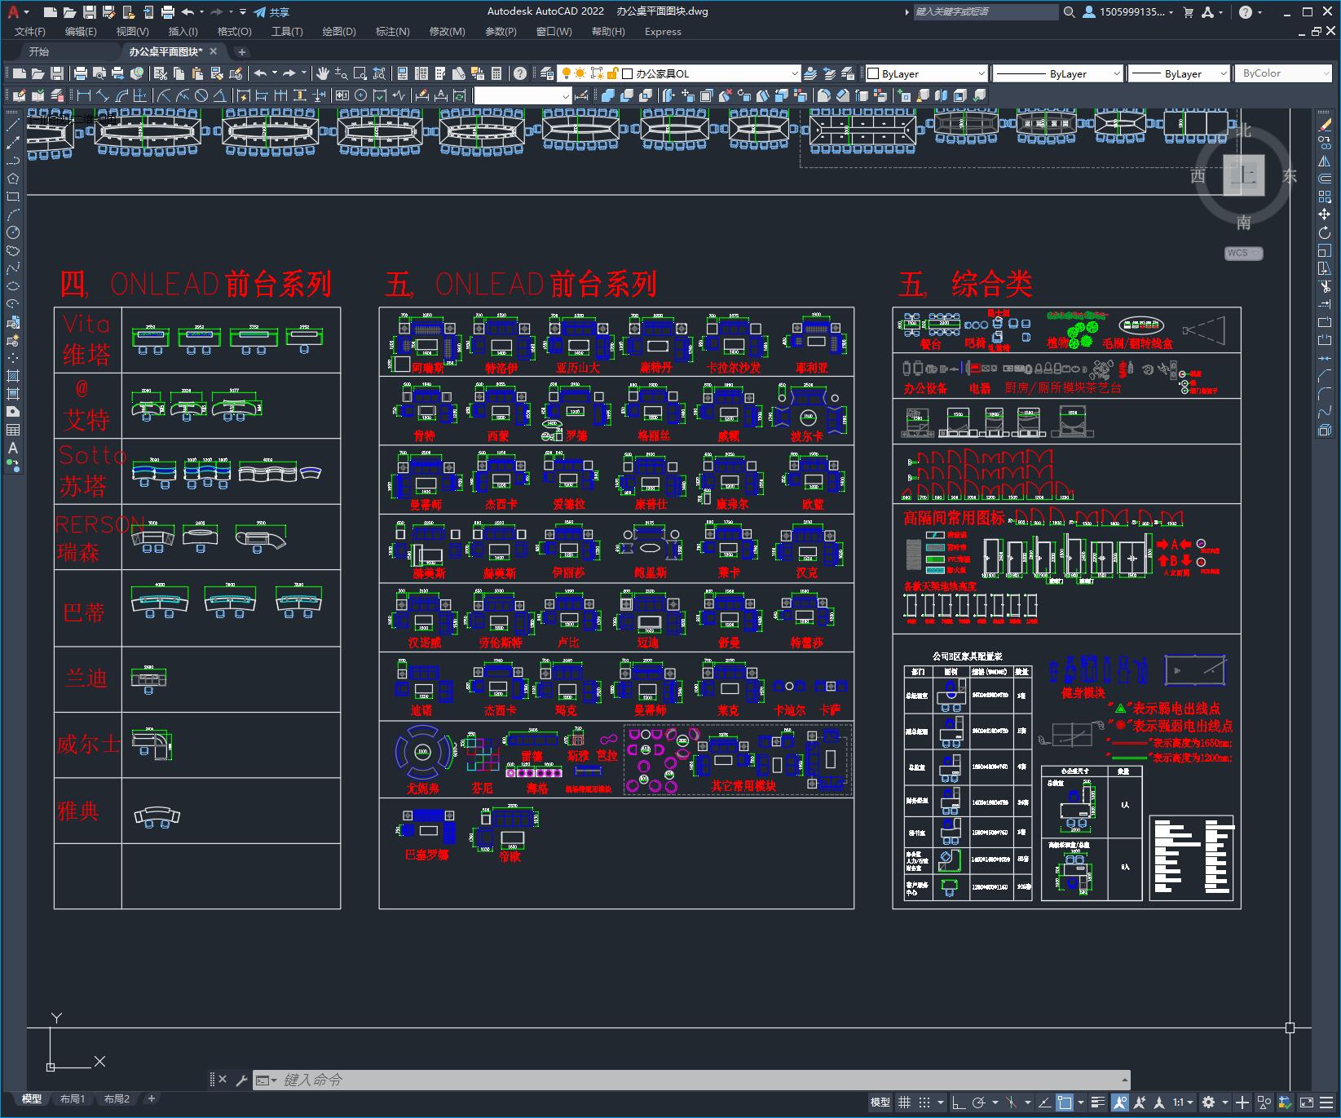The width and height of the screenshot is (1341, 1118).
Task: Click the Angular dimension tool
Action: [x=220, y=95]
